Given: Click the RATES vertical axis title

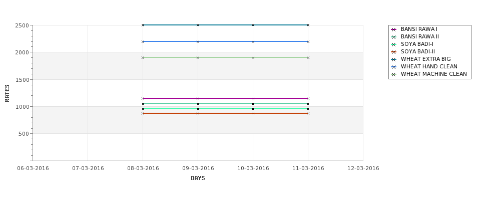Looking at the screenshot, I should 8,93.
